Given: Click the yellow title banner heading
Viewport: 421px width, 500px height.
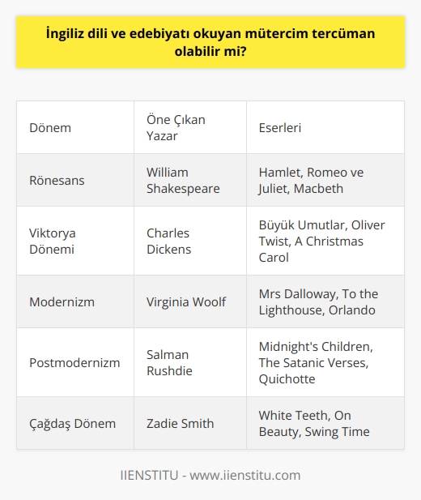Looking at the screenshot, I should tap(210, 42).
